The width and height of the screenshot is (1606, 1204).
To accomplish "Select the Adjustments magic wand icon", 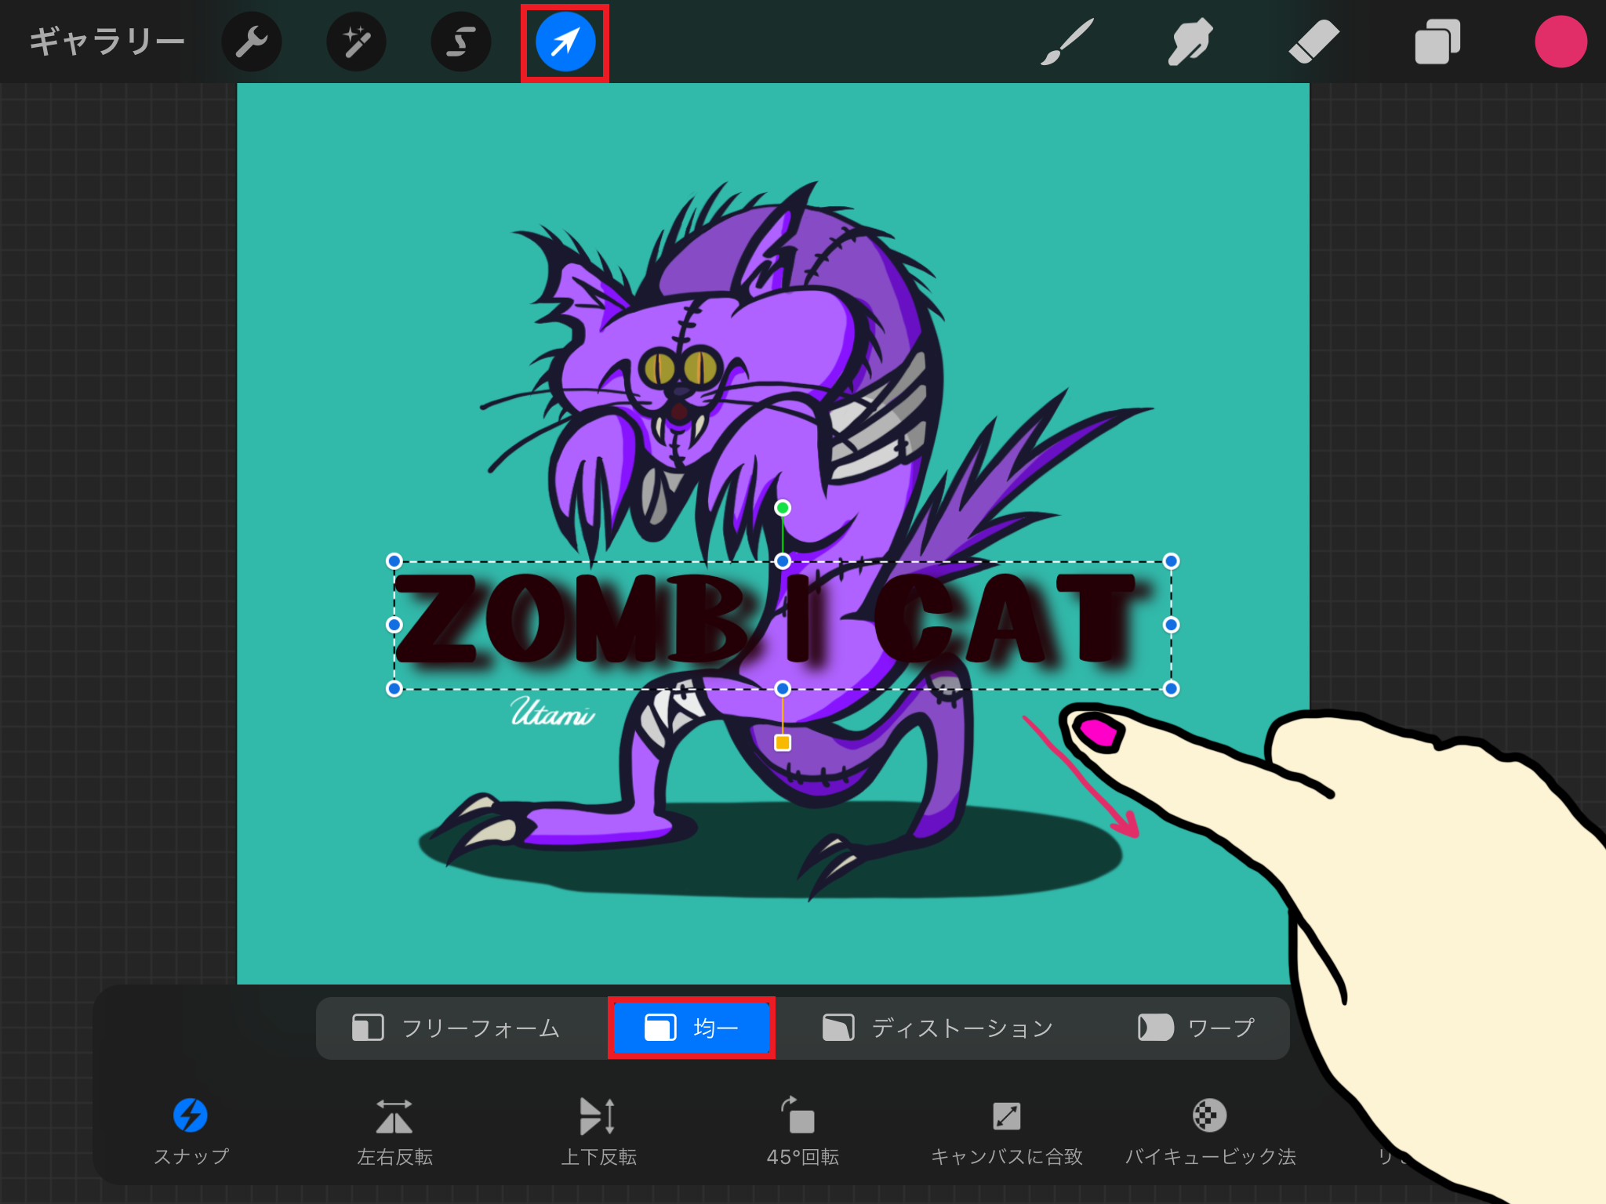I will click(x=356, y=41).
